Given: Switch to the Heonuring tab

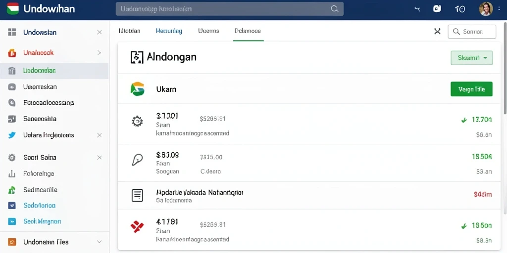Looking at the screenshot, I should 169,31.
